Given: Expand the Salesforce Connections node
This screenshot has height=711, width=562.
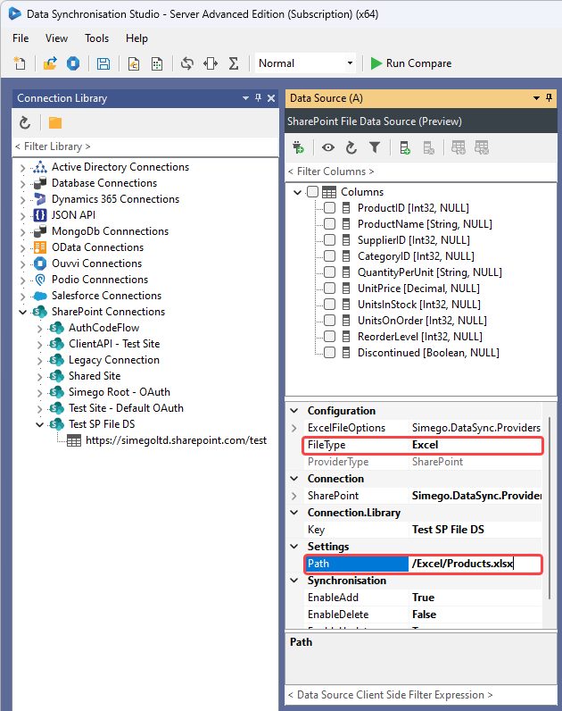Looking at the screenshot, I should point(23,296).
